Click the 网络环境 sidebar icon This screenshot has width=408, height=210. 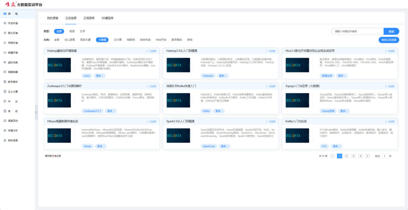coord(5,43)
